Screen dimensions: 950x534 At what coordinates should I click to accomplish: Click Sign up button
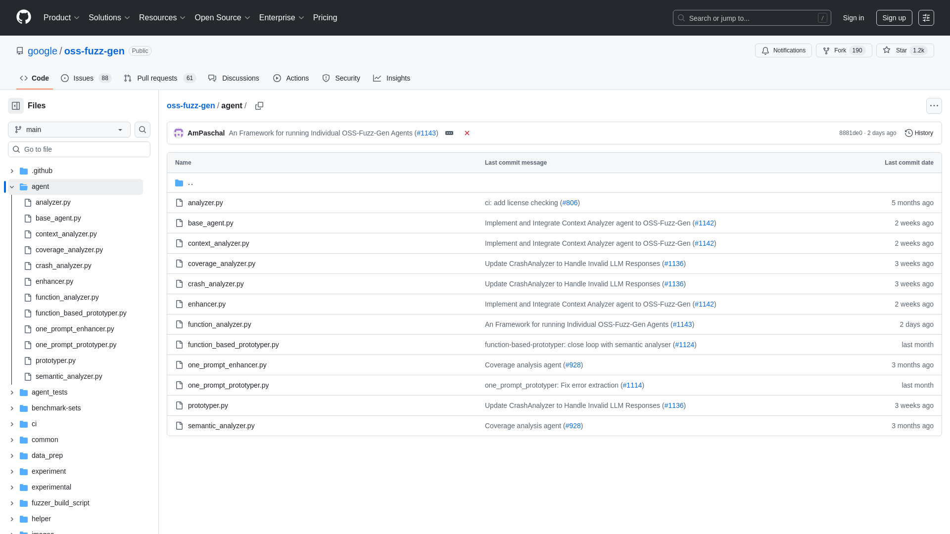pos(894,18)
